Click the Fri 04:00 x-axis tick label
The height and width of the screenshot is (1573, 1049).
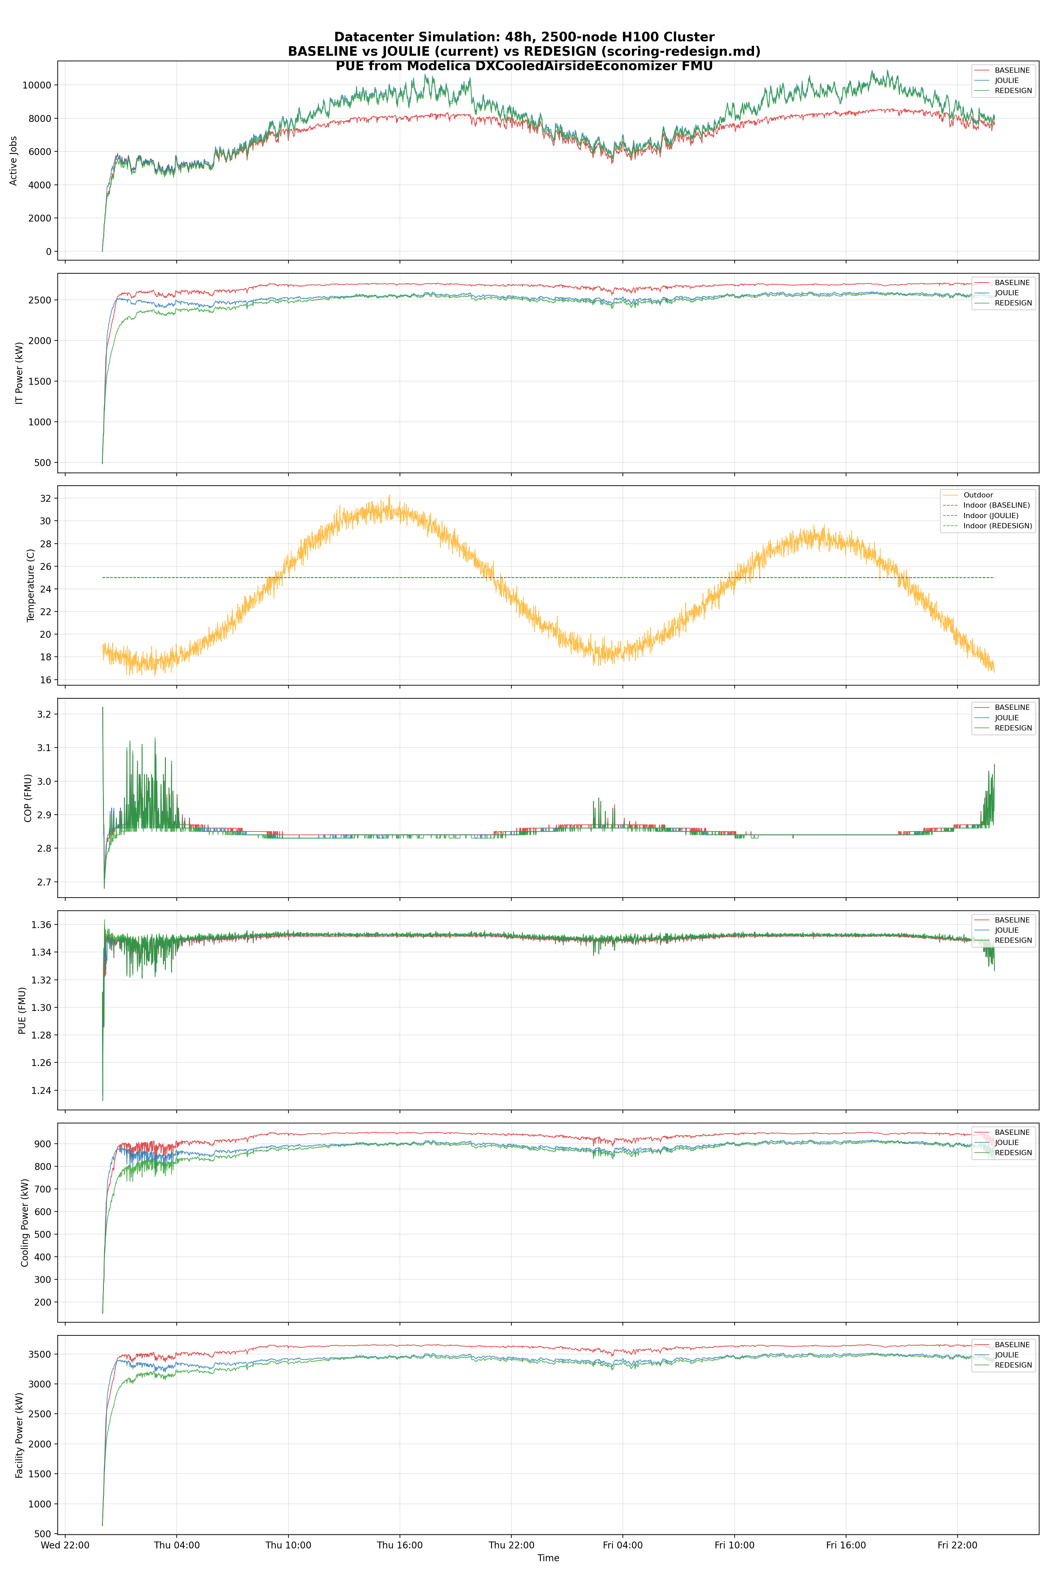click(622, 1545)
